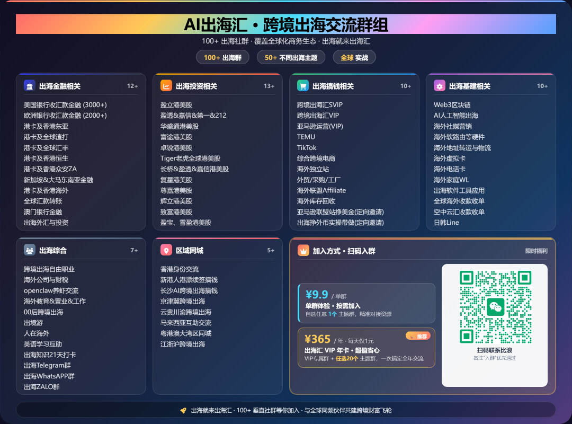This screenshot has width=572, height=424.
Task: Click 00后跨境出海 entry
Action: pyautogui.click(x=43, y=312)
